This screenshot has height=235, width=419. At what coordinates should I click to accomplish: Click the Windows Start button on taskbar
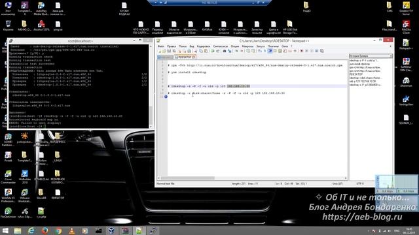tap(5, 230)
